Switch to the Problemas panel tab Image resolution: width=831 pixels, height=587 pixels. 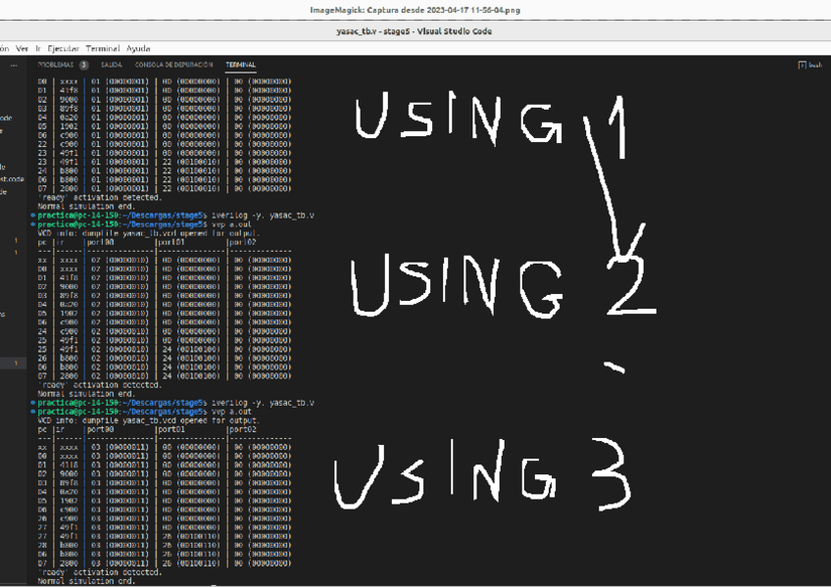click(x=55, y=66)
